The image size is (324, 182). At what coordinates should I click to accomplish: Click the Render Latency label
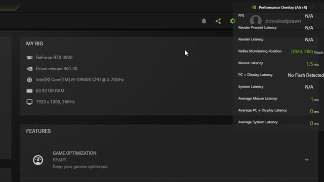(251, 39)
